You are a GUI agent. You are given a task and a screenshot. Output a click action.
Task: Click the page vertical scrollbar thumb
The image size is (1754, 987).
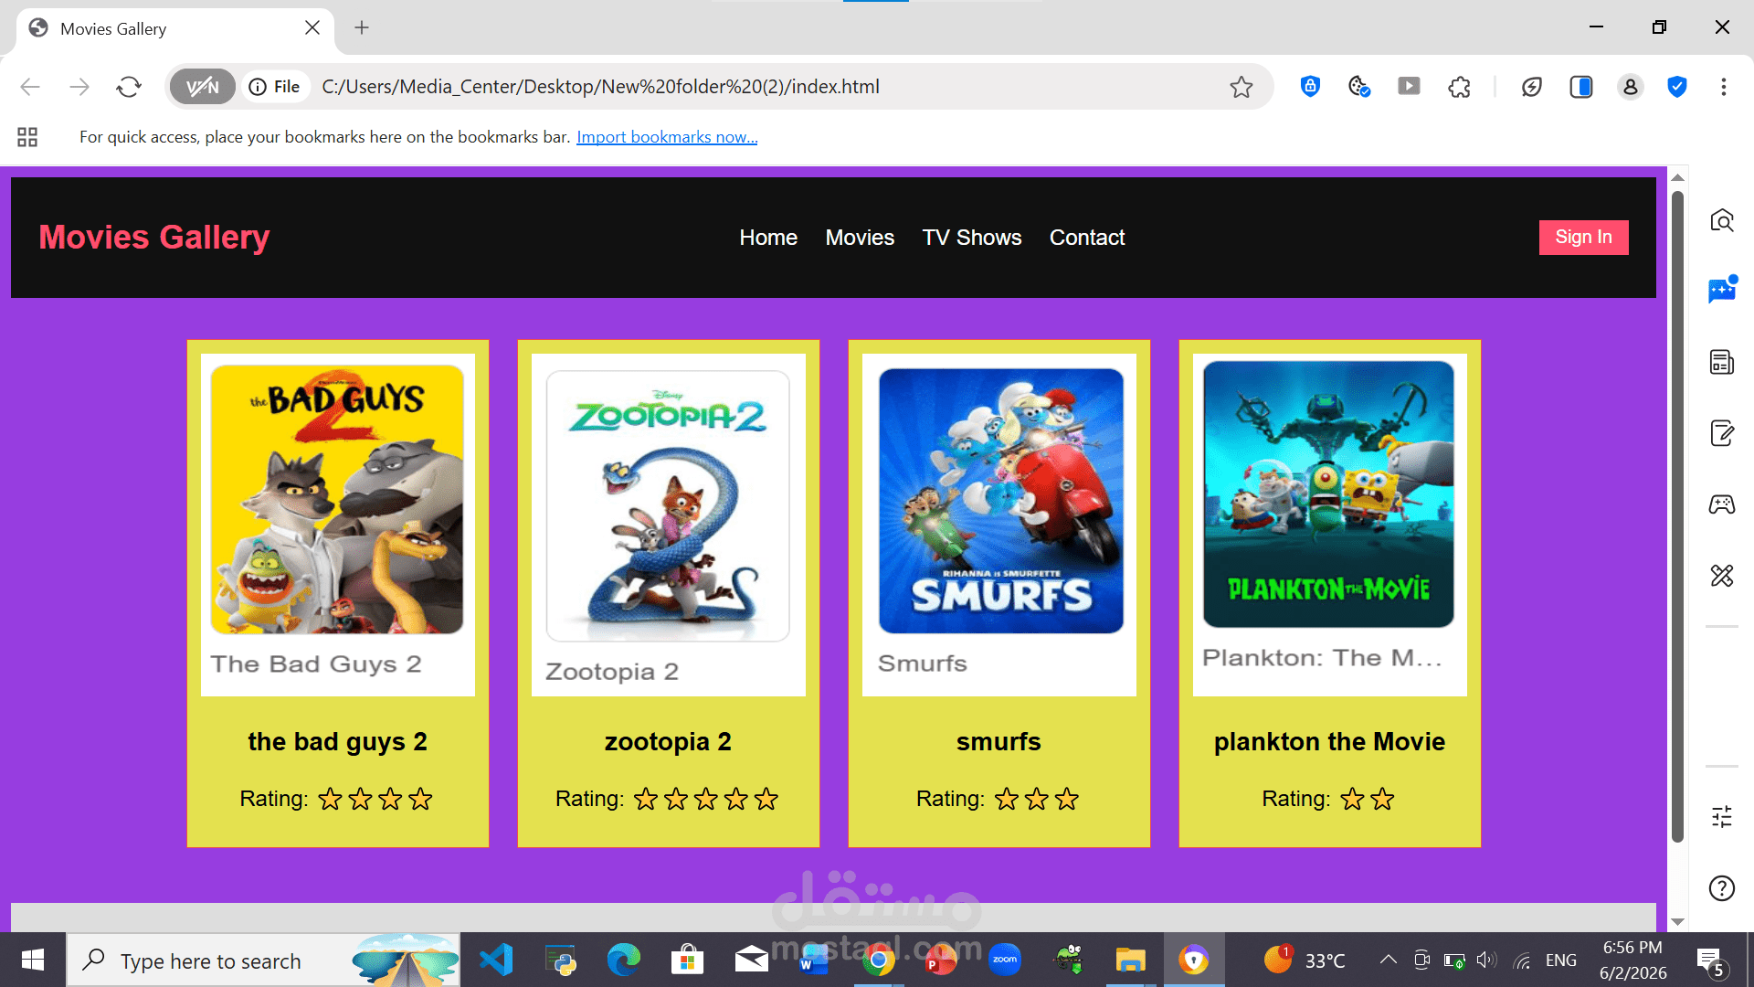tap(1677, 516)
